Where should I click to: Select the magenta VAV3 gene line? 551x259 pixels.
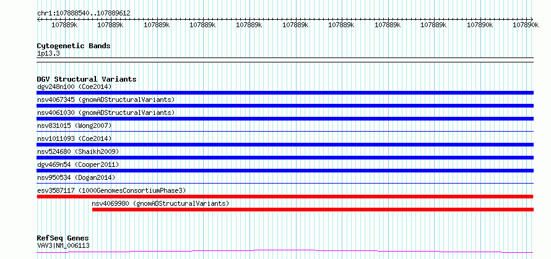click(285, 252)
